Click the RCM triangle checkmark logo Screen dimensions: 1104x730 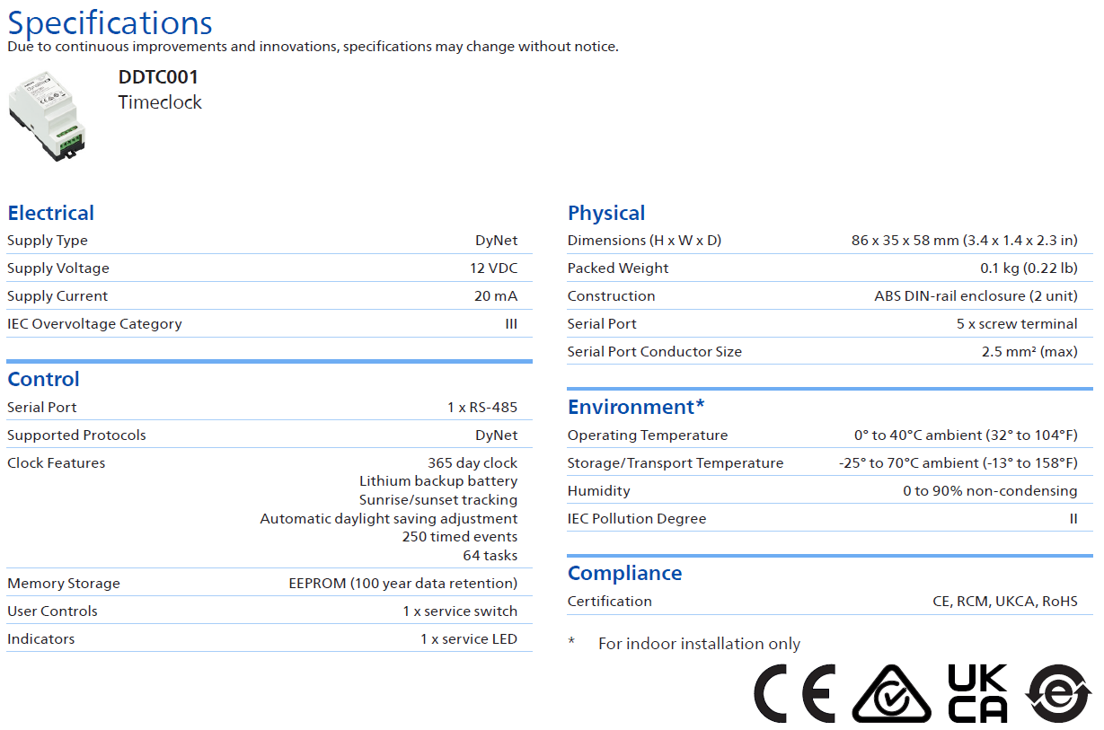pos(893,694)
